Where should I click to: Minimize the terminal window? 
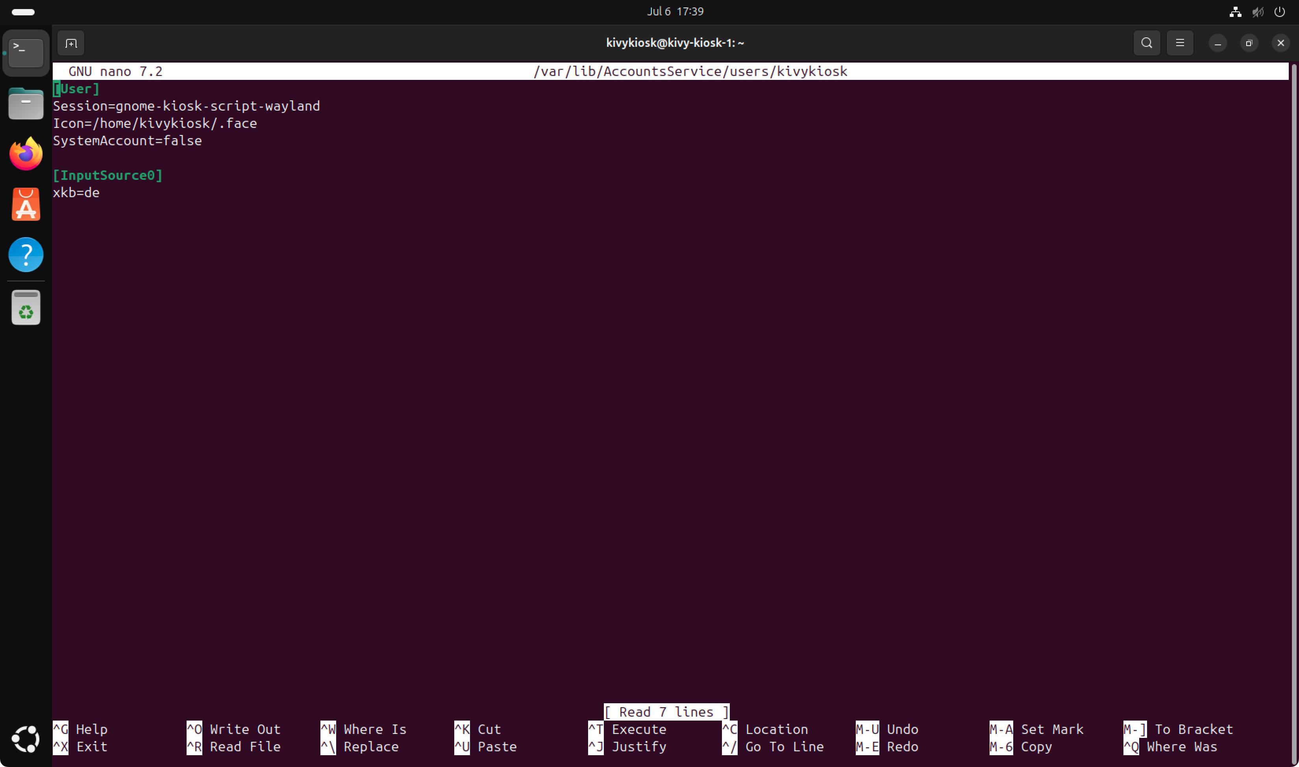1218,43
